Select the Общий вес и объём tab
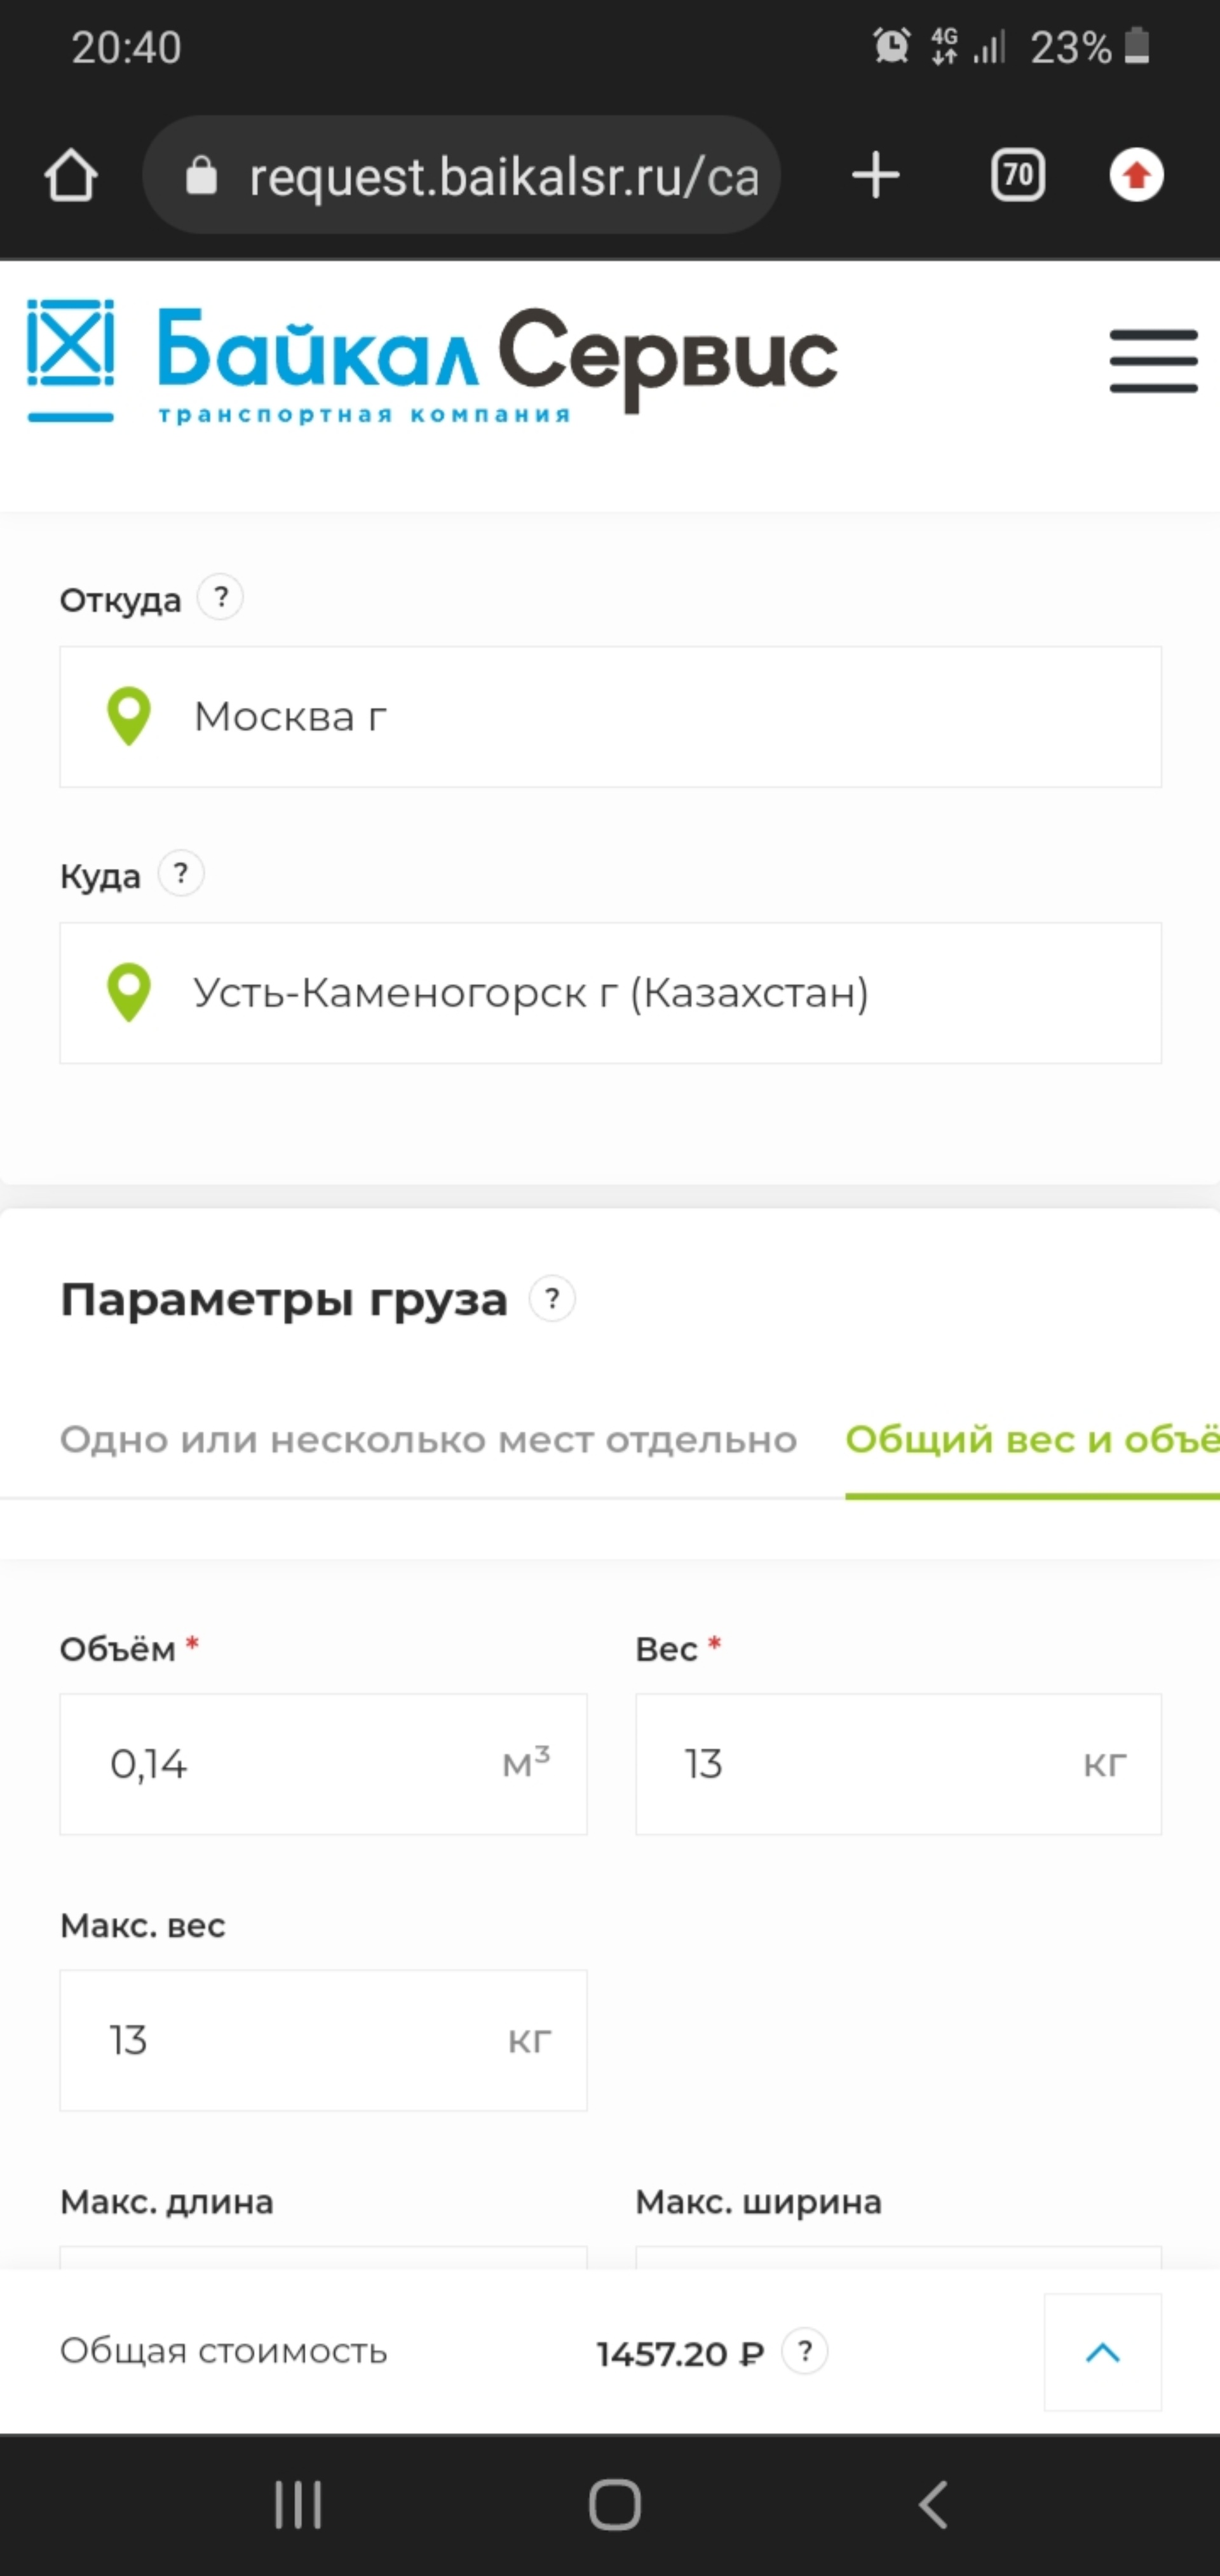 (1031, 1440)
